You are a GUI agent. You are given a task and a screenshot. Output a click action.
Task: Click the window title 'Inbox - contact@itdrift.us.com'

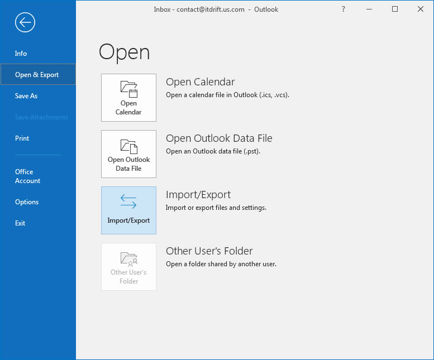coord(199,9)
